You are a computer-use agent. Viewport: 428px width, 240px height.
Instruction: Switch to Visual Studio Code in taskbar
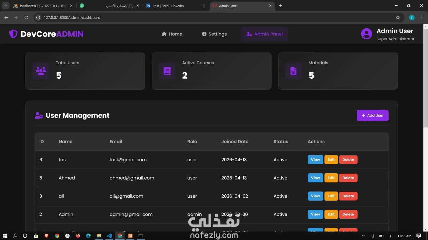pyautogui.click(x=109, y=236)
